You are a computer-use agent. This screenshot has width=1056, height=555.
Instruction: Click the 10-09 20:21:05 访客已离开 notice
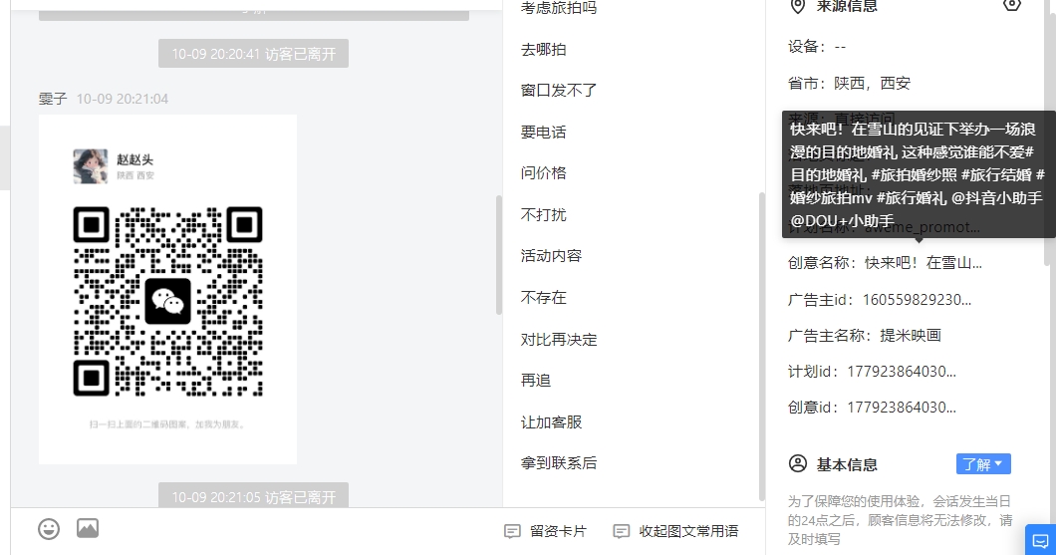pyautogui.click(x=253, y=496)
